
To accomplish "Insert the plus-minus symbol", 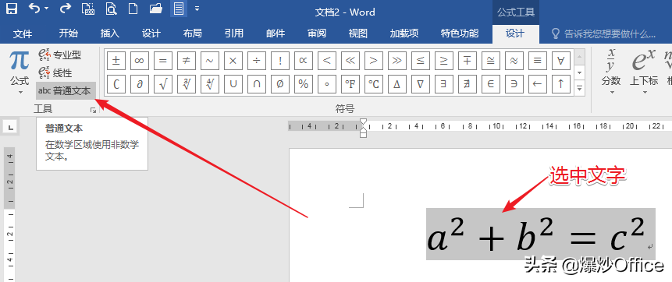I will click(116, 60).
